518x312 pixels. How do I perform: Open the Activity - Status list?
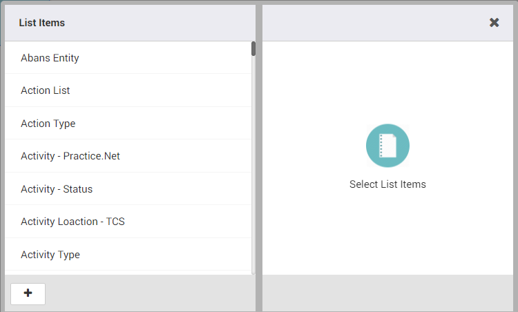pos(57,189)
